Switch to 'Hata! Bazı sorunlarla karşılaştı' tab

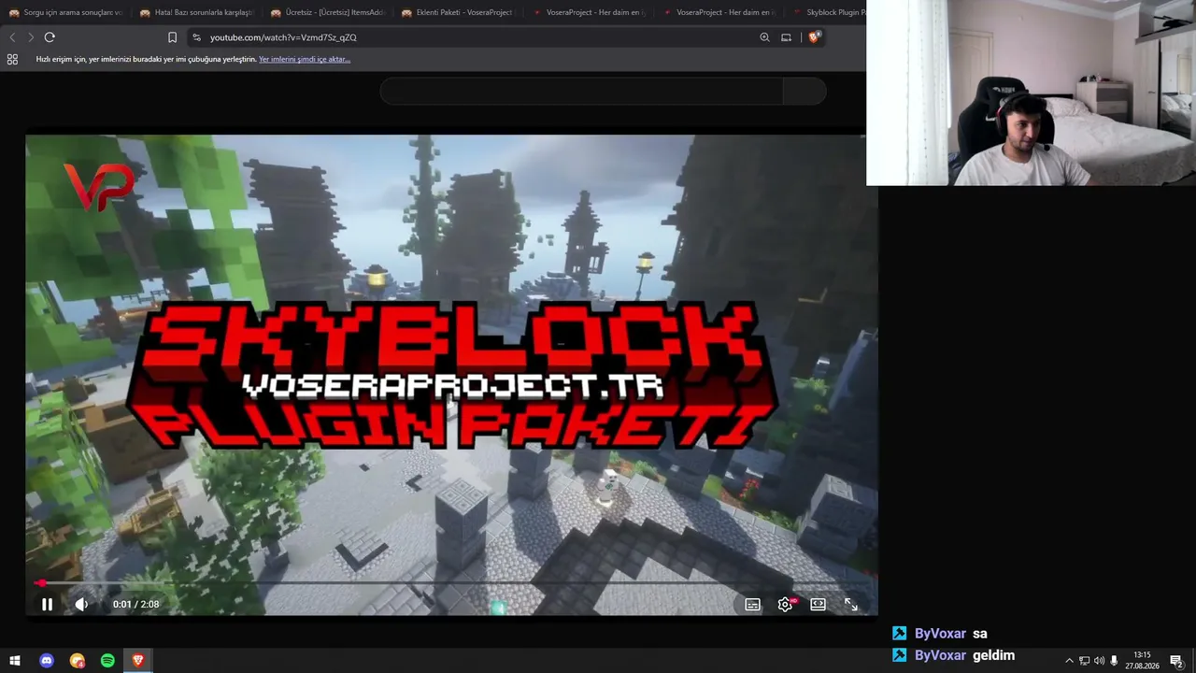pyautogui.click(x=196, y=12)
